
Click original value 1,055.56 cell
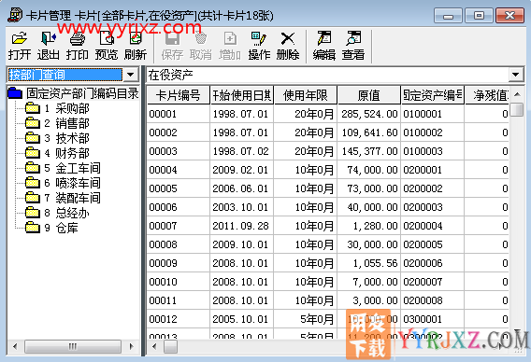[x=368, y=263]
